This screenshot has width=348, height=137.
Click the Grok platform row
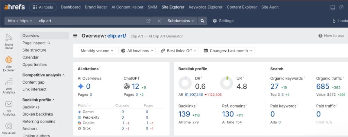121,129
